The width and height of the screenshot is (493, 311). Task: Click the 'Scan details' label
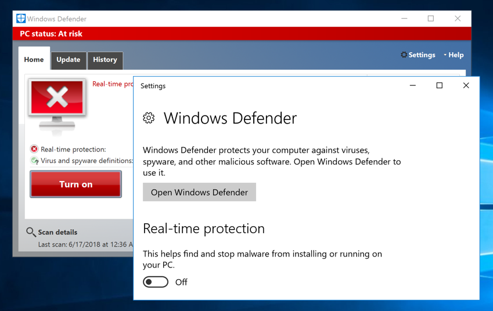pos(57,232)
